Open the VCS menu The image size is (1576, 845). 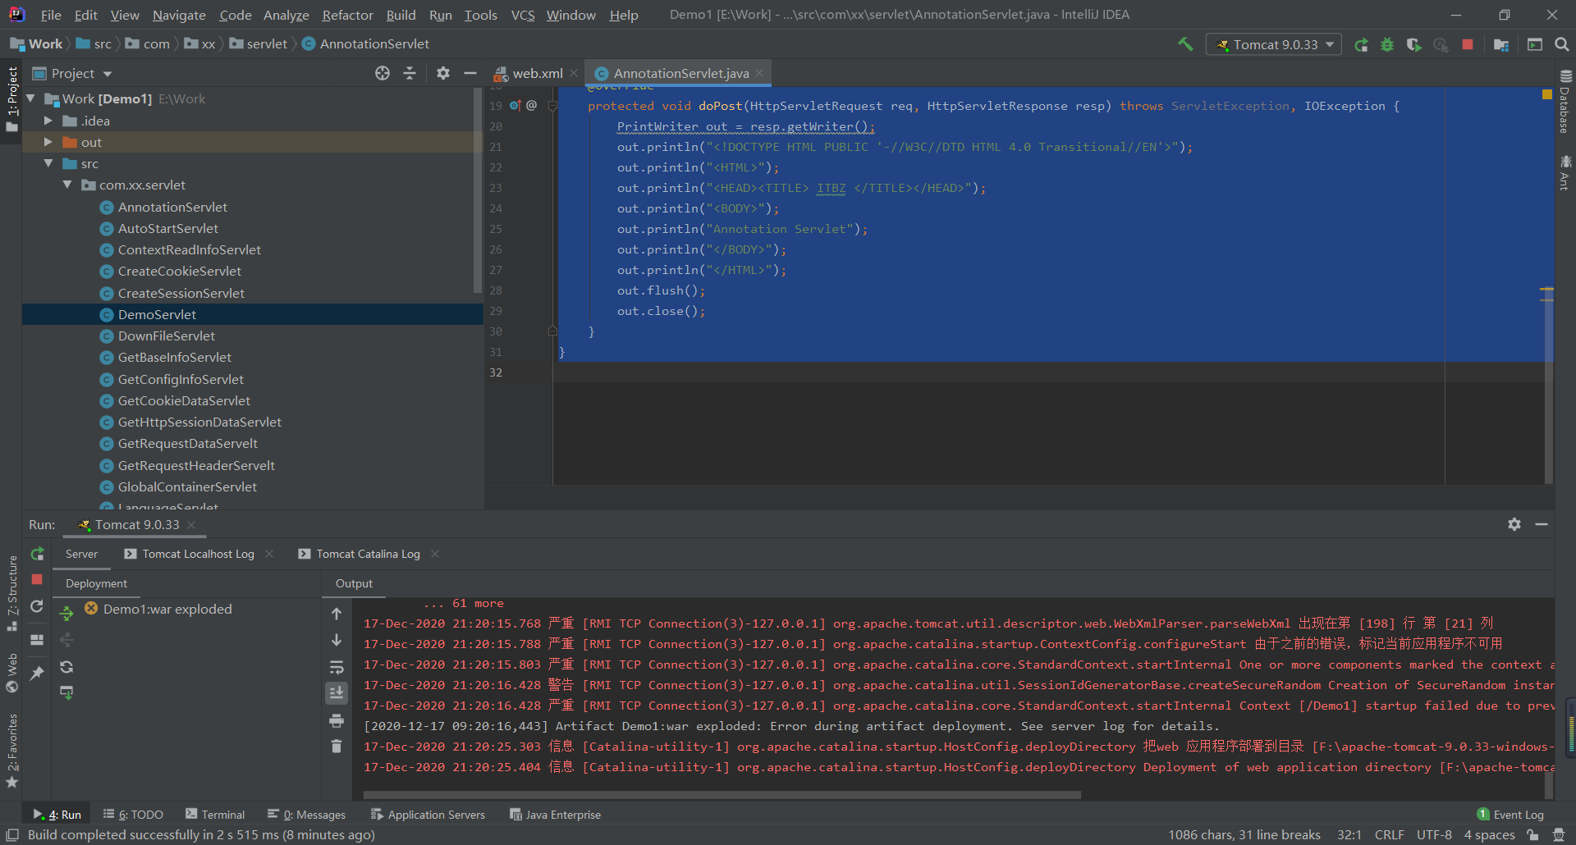click(x=522, y=15)
